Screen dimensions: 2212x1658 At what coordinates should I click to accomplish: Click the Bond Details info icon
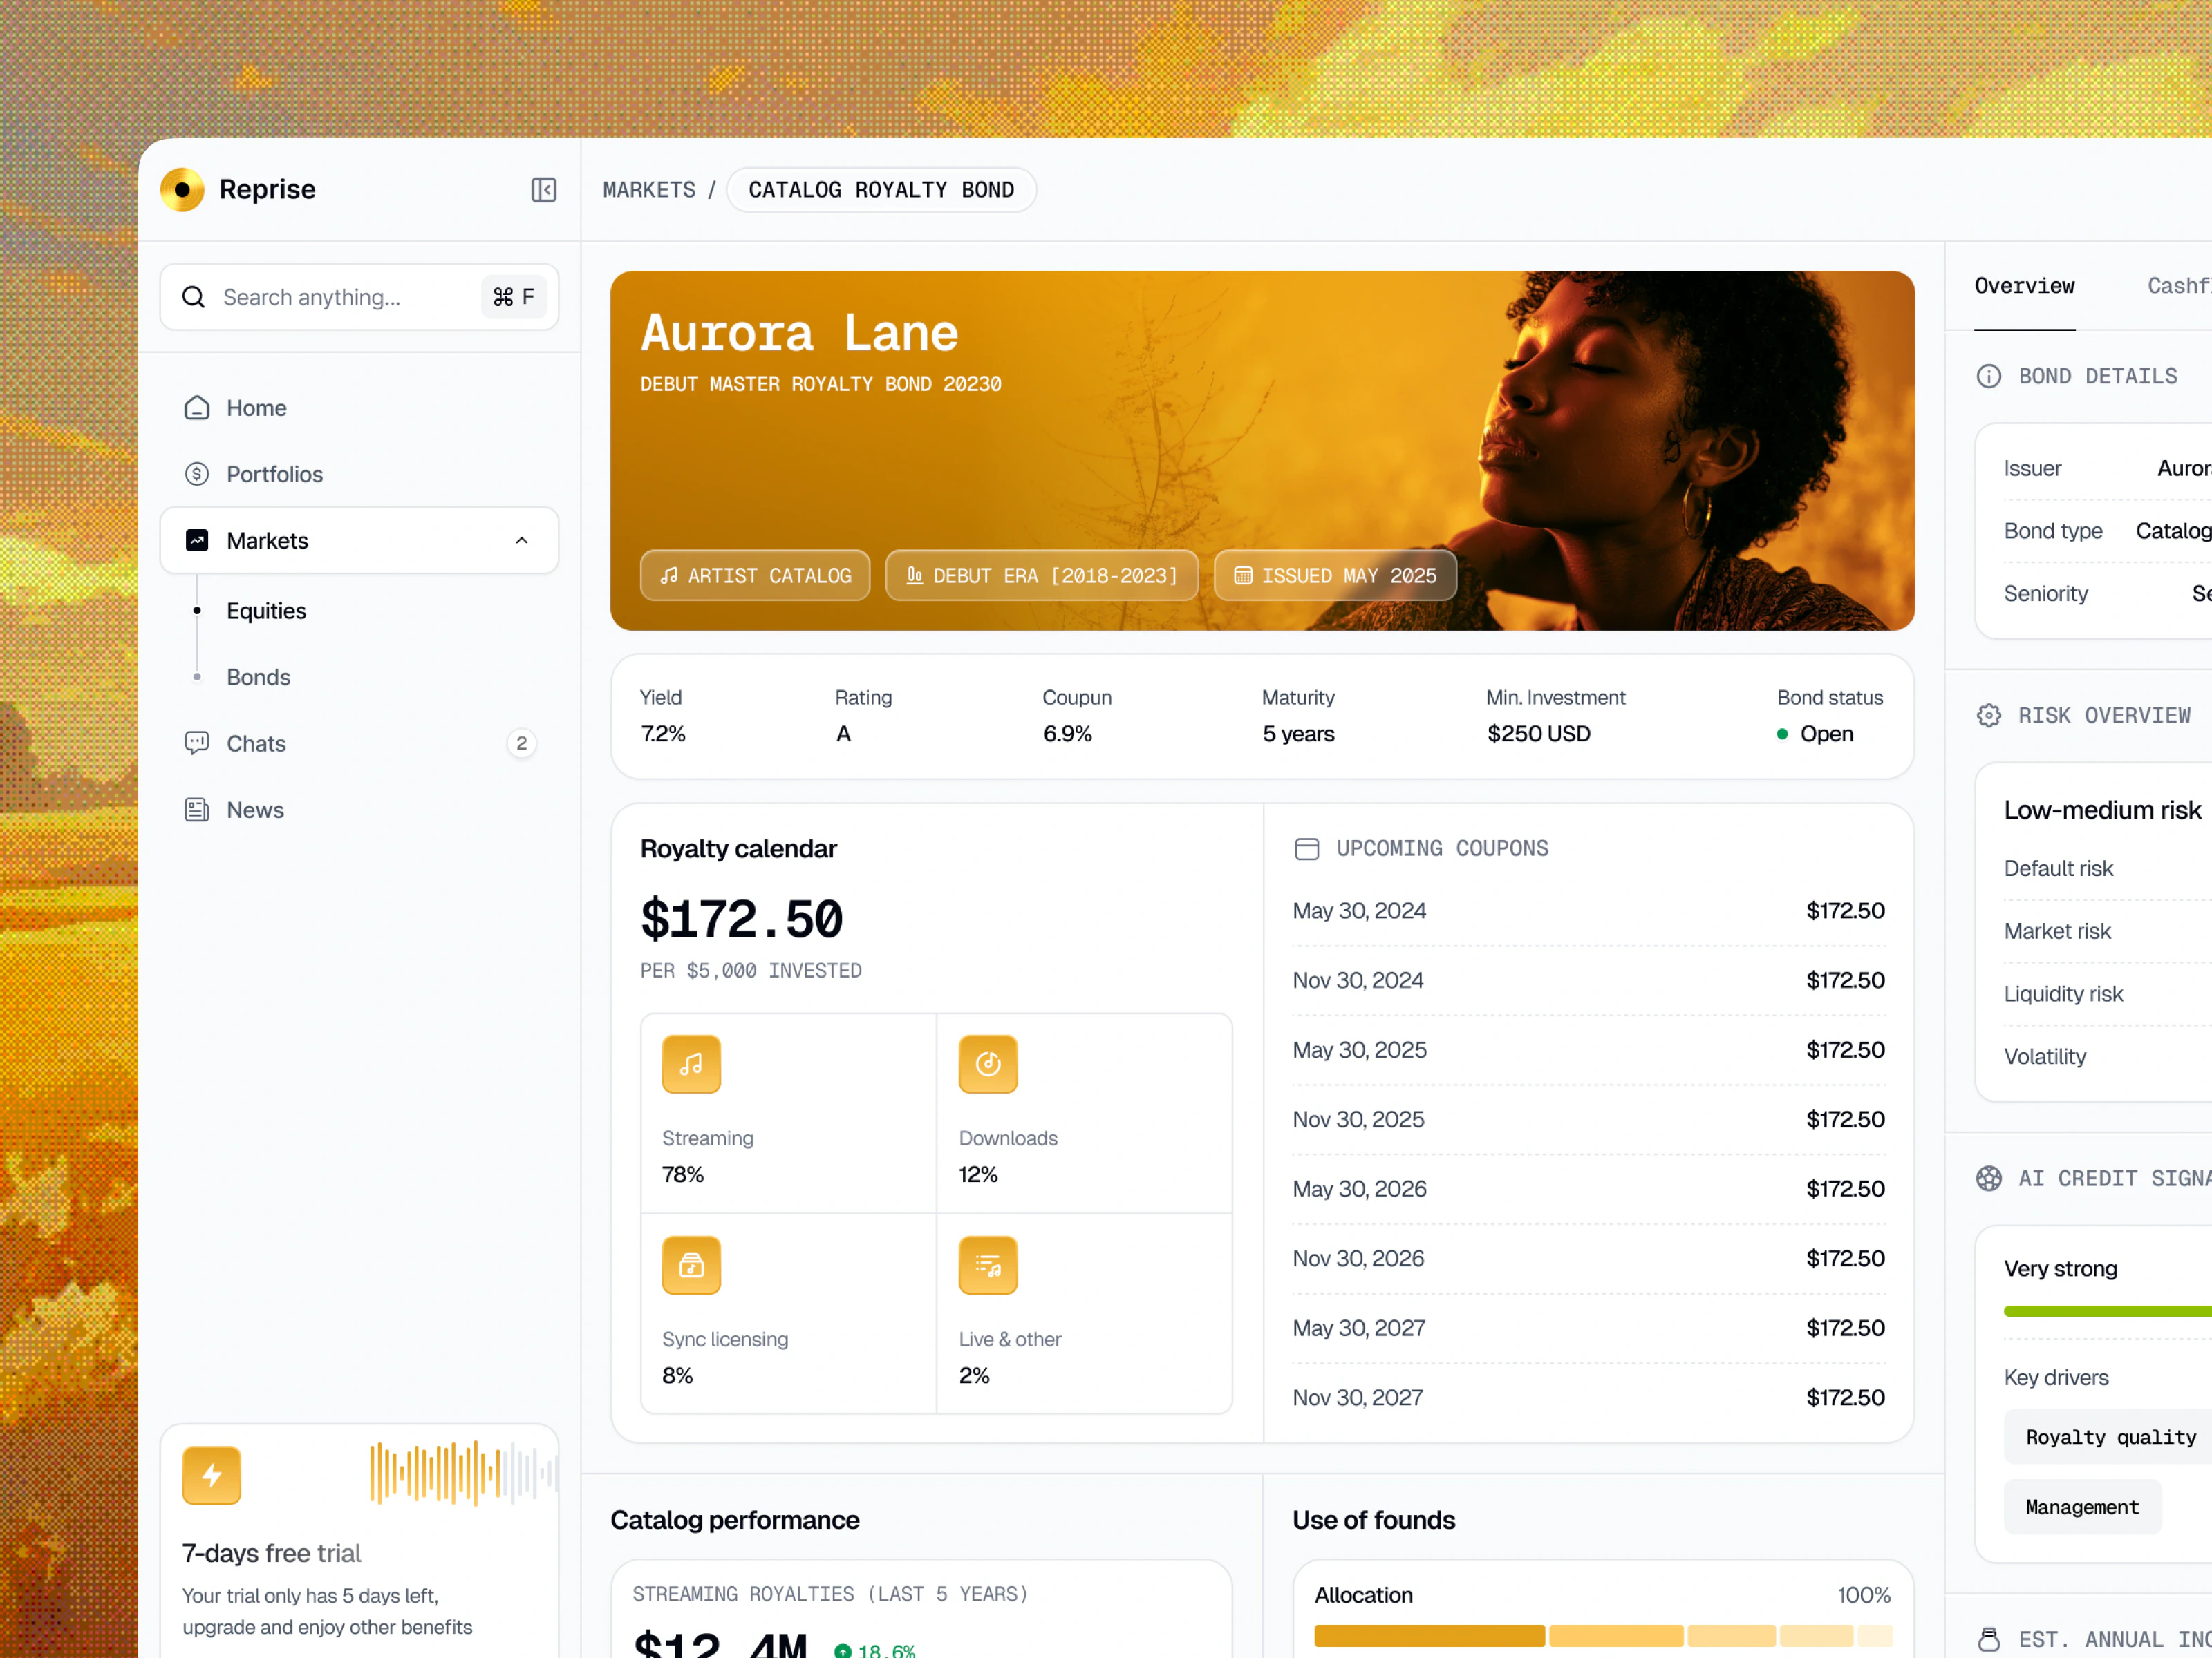(x=1989, y=376)
